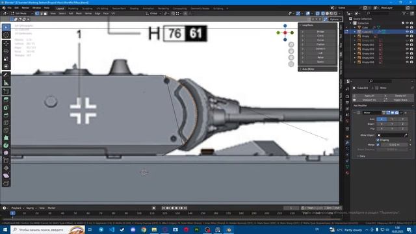Image resolution: width=416 pixels, height=234 pixels.
Task: Select the Measure tool
Action: [x=6, y=83]
